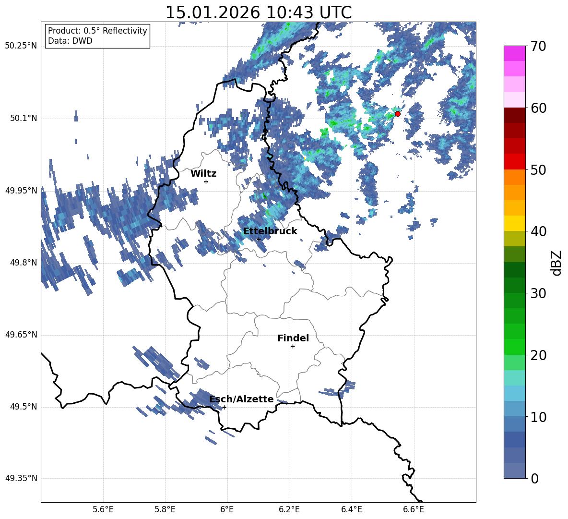The image size is (568, 519).
Task: Click the 6.4°E longitude label
Action: [351, 509]
